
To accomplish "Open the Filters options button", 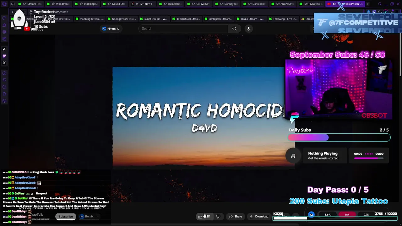I will pyautogui.click(x=111, y=29).
